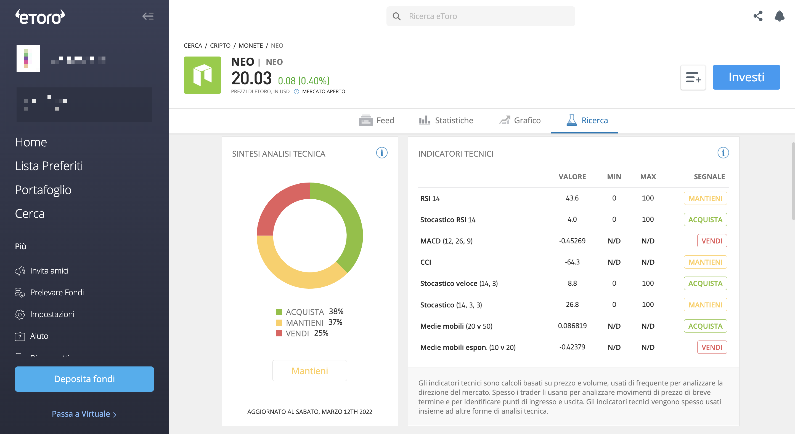Viewport: 795px width, 434px height.
Task: Click the Deposita fondi button
Action: 84,379
